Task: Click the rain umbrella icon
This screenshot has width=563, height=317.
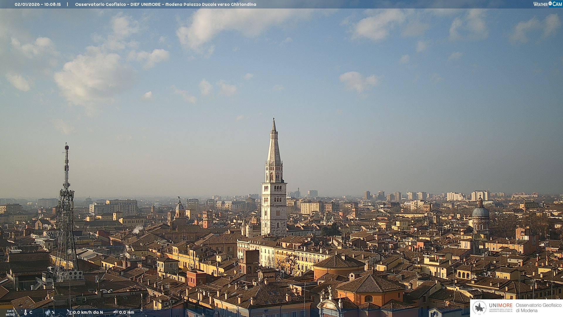Action: (x=116, y=312)
